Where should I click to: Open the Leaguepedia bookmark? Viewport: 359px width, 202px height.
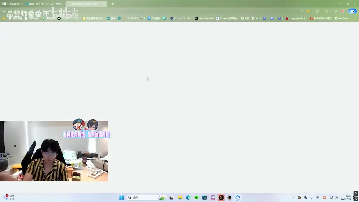point(296,18)
